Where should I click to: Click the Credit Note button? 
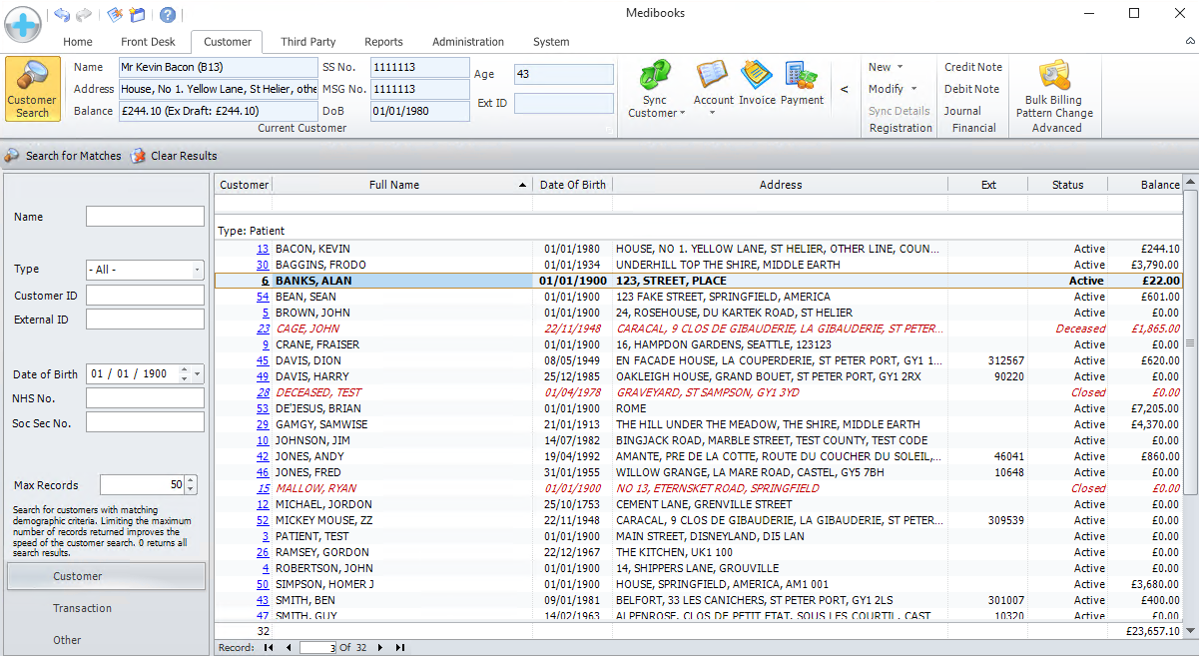point(973,67)
